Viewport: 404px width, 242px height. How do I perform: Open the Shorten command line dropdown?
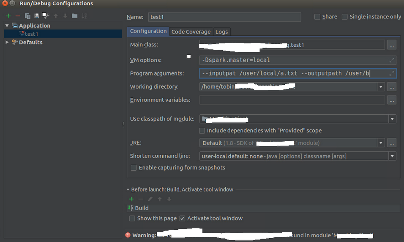pos(393,156)
